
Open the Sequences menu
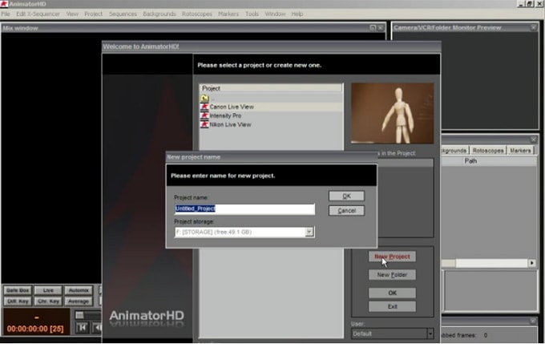coord(123,14)
